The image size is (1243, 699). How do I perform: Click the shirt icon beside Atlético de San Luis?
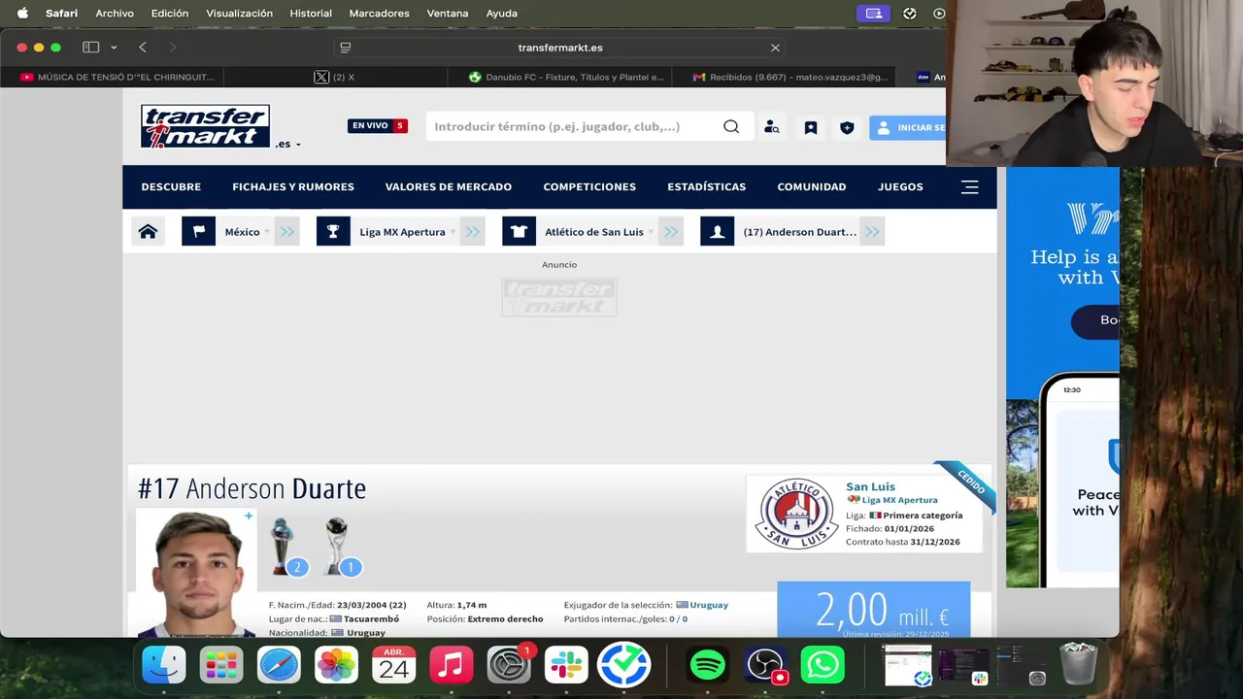[x=519, y=232]
